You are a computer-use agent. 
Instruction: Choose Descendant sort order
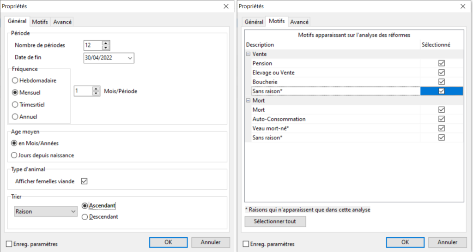click(85, 217)
